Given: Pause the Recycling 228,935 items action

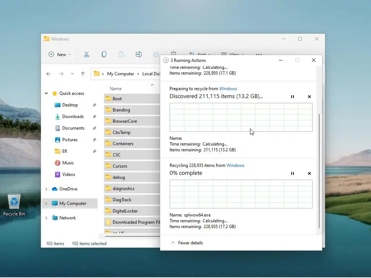Looking at the screenshot, I should [x=292, y=173].
